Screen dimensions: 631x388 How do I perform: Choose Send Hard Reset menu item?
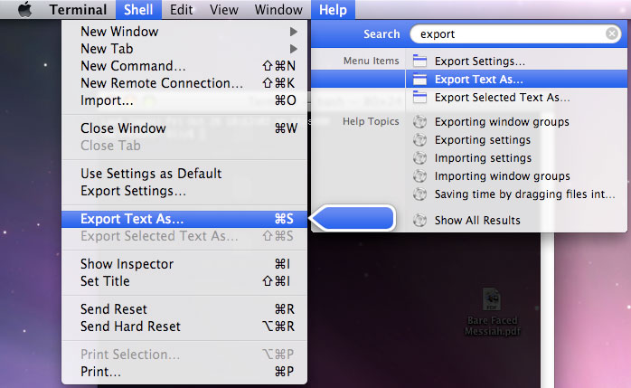coord(184,326)
